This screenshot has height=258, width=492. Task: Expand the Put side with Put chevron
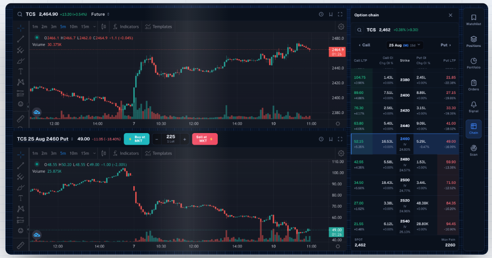pyautogui.click(x=445, y=45)
